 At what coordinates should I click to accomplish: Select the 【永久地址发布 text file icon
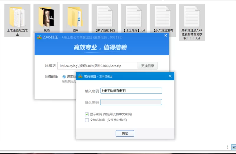coord(163,16)
